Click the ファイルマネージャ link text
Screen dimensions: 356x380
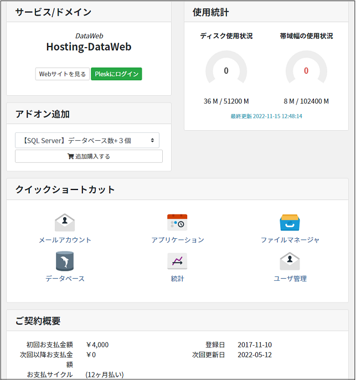click(290, 240)
